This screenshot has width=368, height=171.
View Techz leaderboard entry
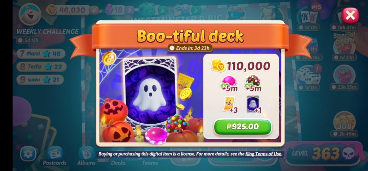click(41, 67)
